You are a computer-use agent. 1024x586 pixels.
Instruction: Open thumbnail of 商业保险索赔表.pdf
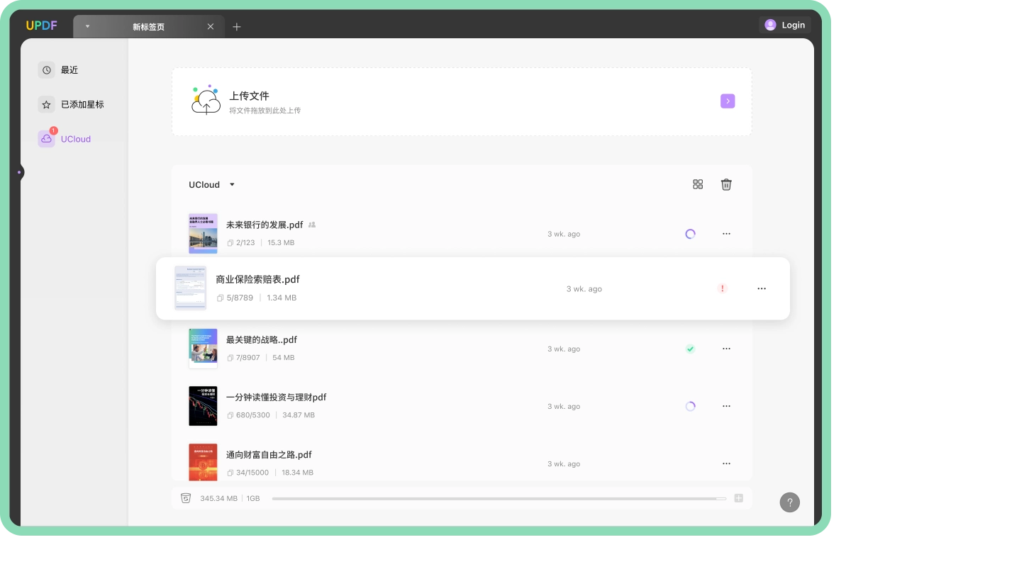coord(190,288)
